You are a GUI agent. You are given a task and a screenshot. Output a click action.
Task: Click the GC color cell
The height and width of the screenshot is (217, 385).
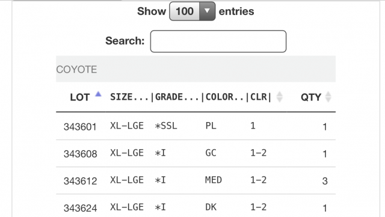(211, 153)
